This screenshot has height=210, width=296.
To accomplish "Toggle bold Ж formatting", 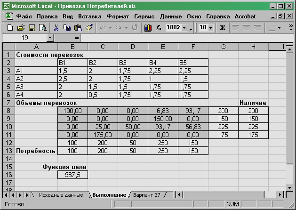I will click(x=223, y=28).
